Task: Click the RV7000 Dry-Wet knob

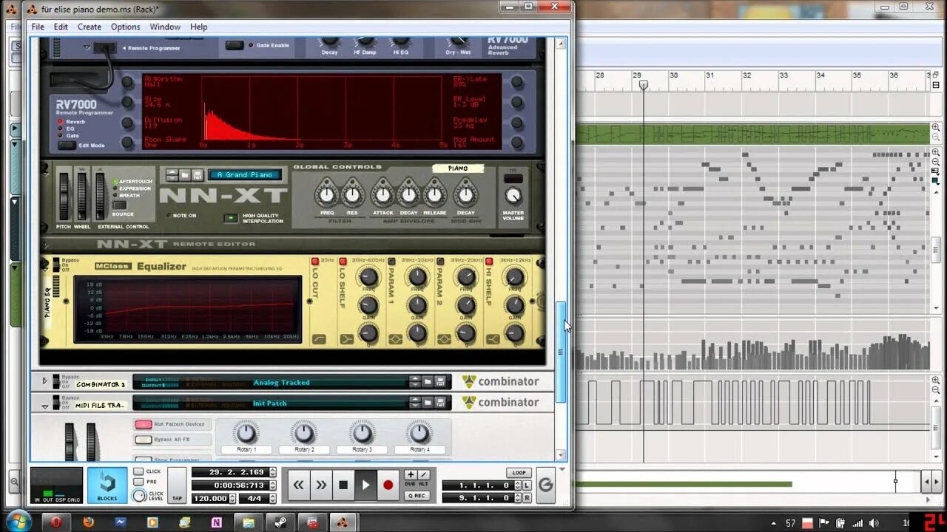Action: [x=459, y=41]
